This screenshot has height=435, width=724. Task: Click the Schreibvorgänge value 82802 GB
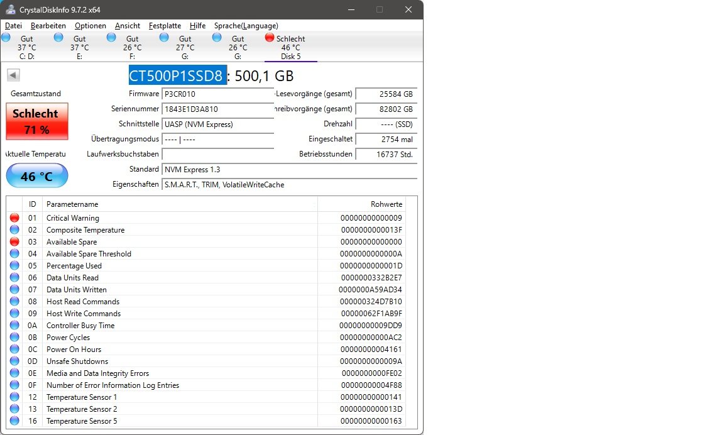387,109
